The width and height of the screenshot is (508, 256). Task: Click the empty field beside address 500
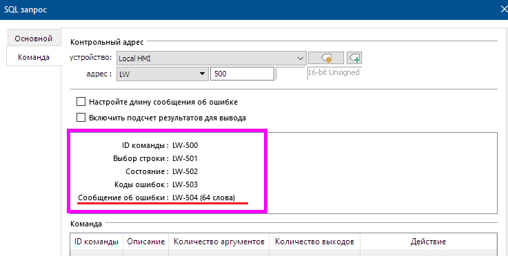[x=291, y=74]
